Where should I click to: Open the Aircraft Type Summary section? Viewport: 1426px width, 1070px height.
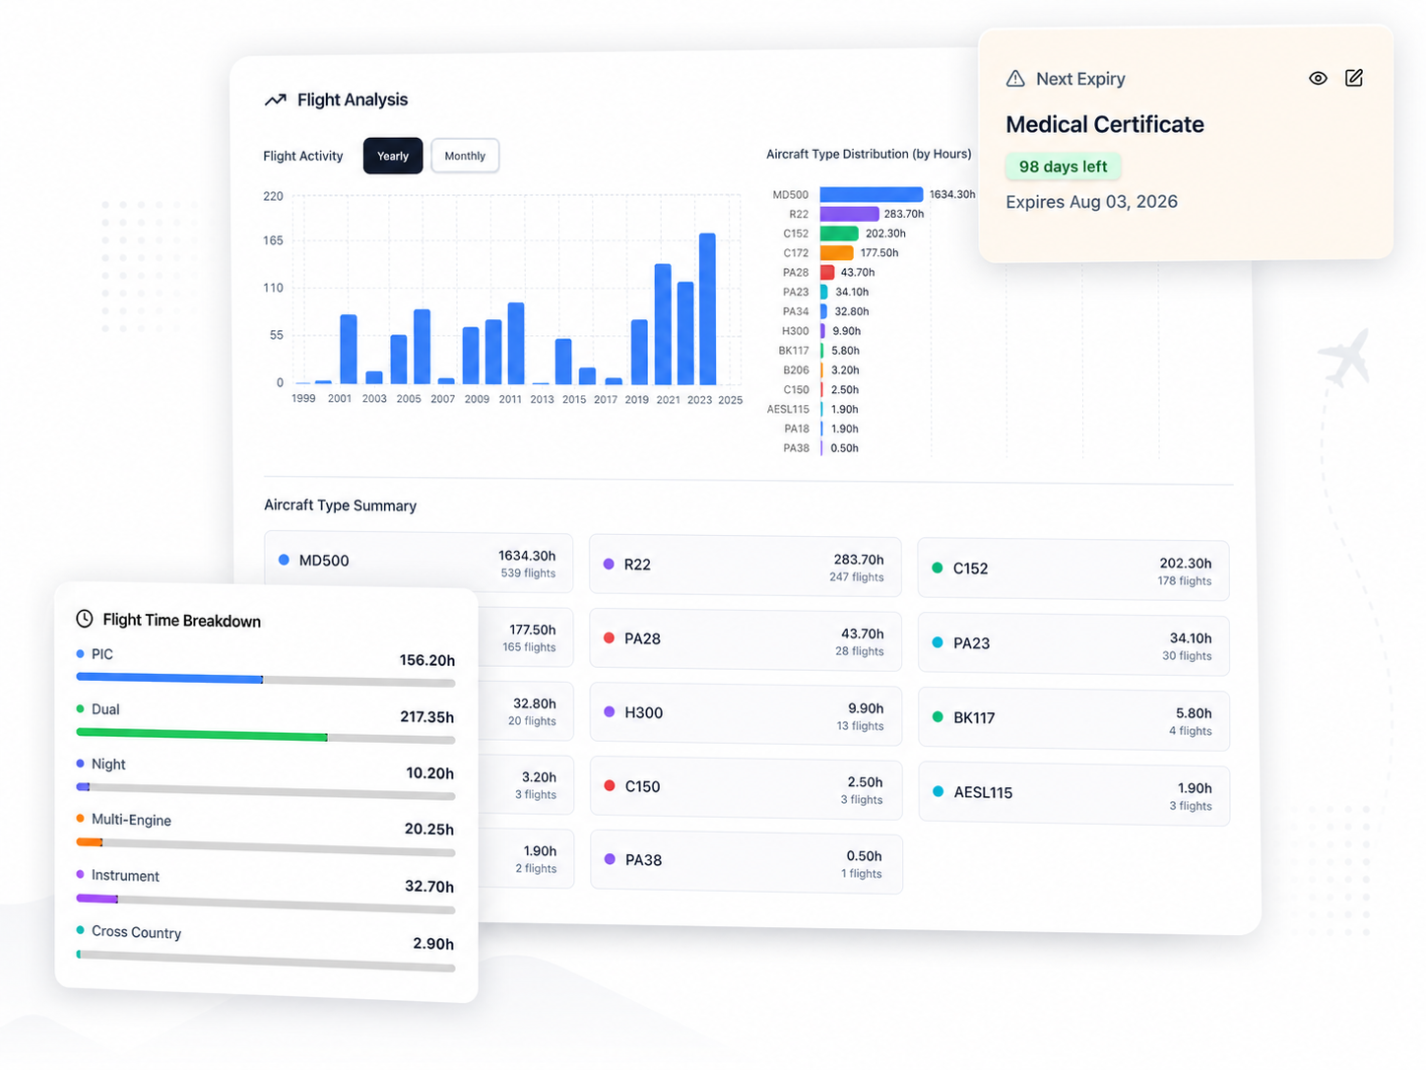point(340,505)
